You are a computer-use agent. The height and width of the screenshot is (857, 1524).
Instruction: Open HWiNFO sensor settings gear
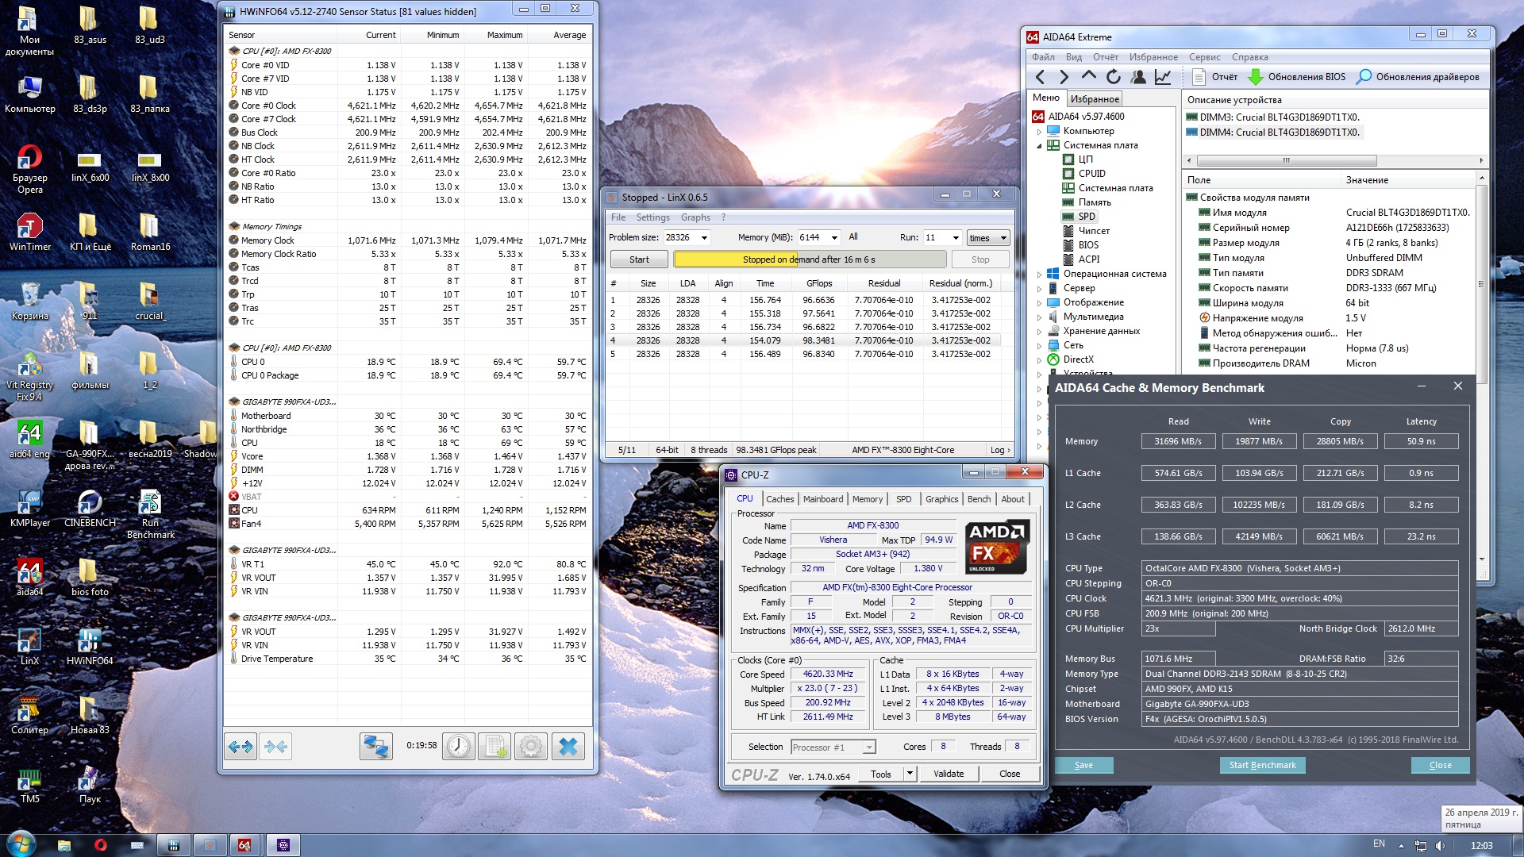(x=531, y=747)
